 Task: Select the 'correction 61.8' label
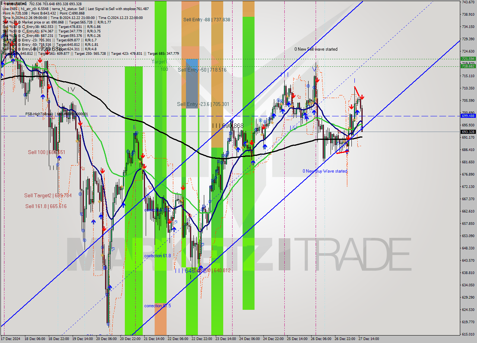(x=158, y=256)
